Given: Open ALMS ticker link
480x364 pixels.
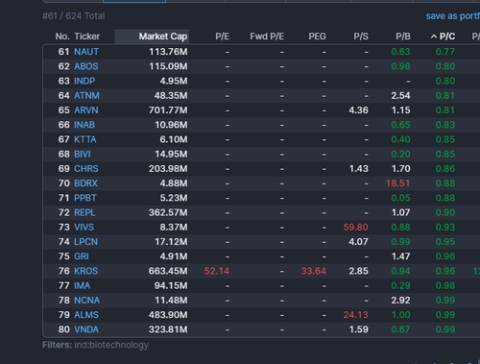Looking at the screenshot, I should pos(86,315).
